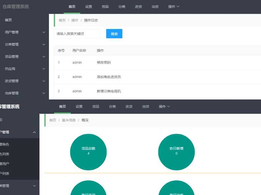
Task: Click the blue 搜索 button
Action: click(x=114, y=34)
